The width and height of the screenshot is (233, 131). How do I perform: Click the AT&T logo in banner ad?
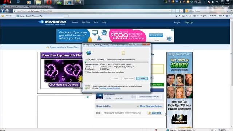click(x=170, y=39)
